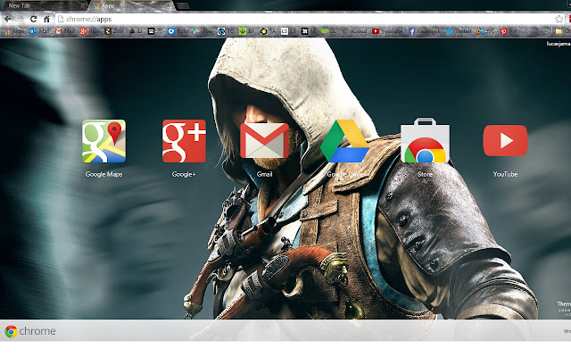Go back with the browser back arrow
Image resolution: width=571 pixels, height=357 pixels.
(x=8, y=19)
